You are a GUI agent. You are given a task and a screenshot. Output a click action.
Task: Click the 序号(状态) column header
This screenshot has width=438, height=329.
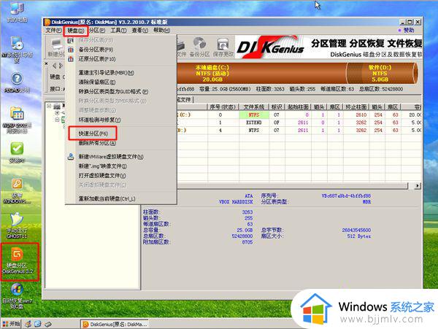(x=223, y=107)
